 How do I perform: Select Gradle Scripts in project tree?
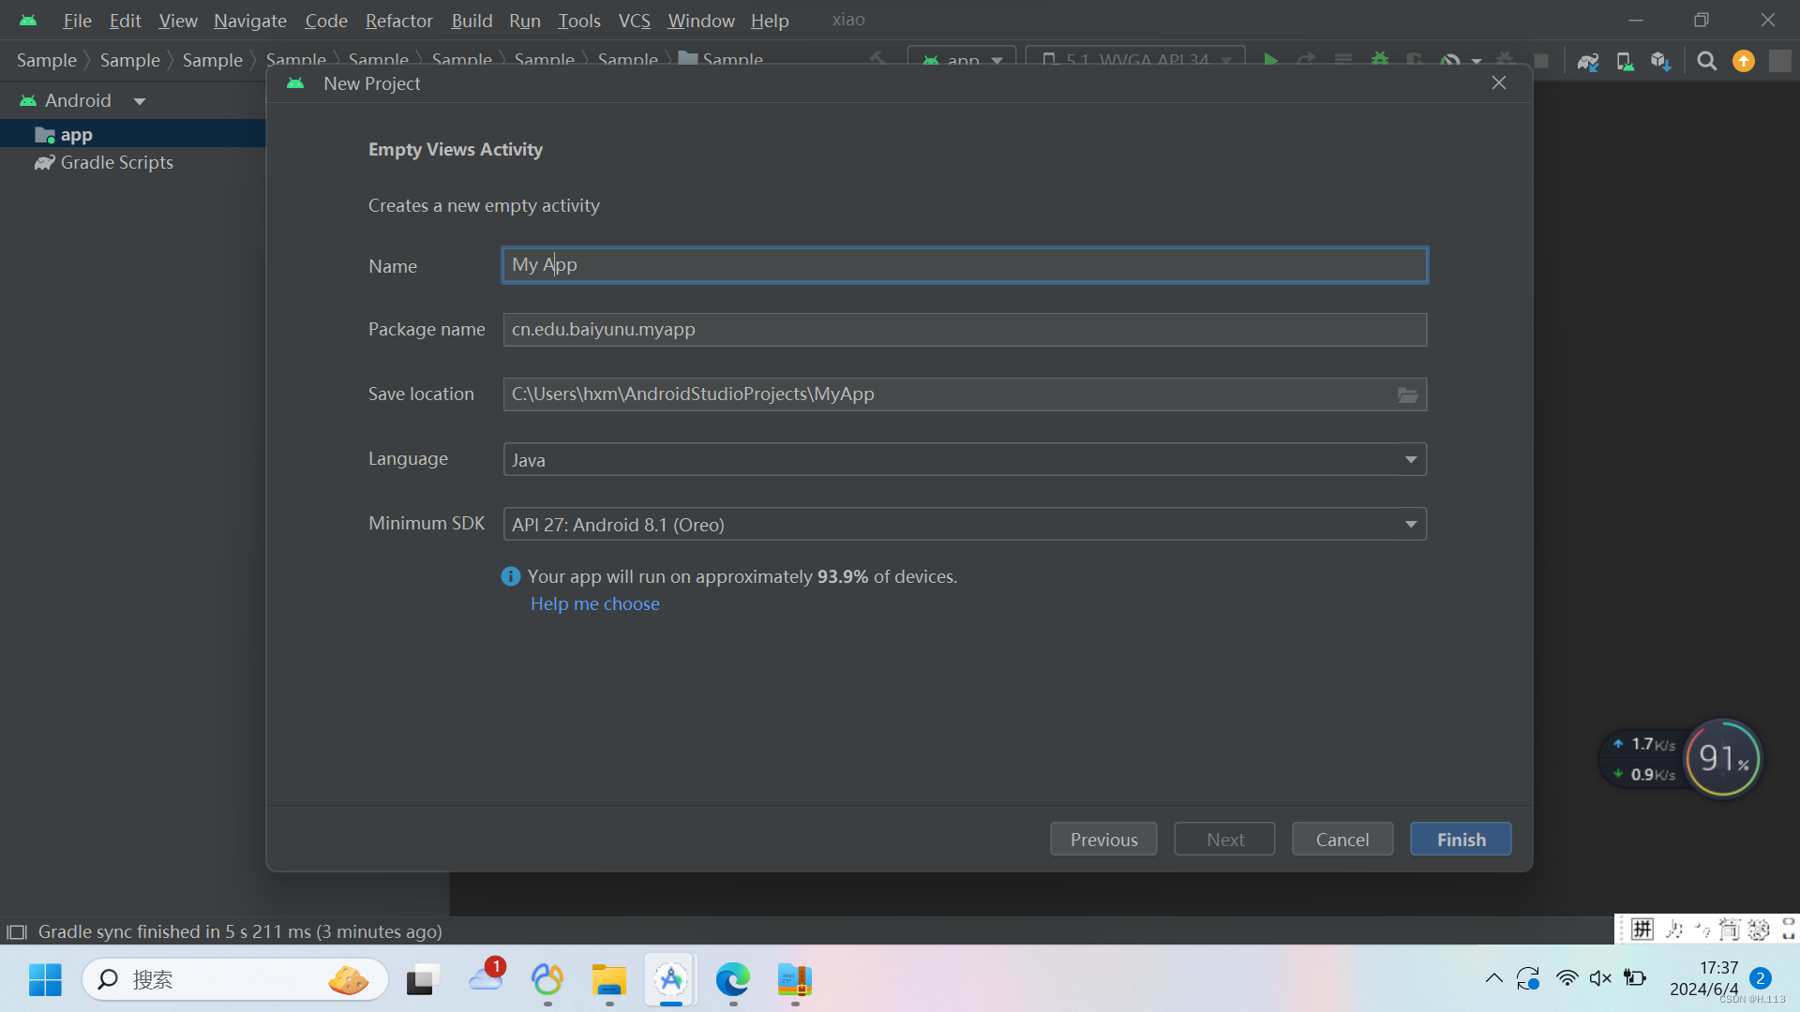[116, 162]
